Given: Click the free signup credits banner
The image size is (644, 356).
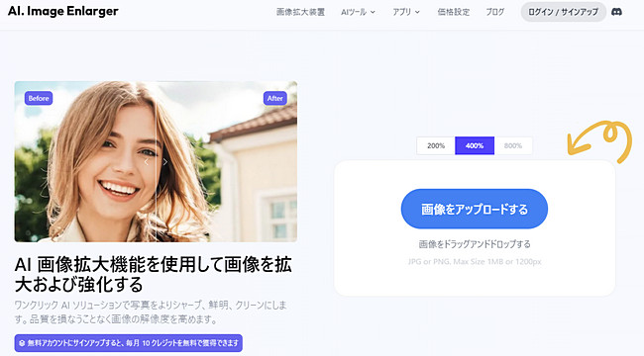Looking at the screenshot, I should 129,343.
